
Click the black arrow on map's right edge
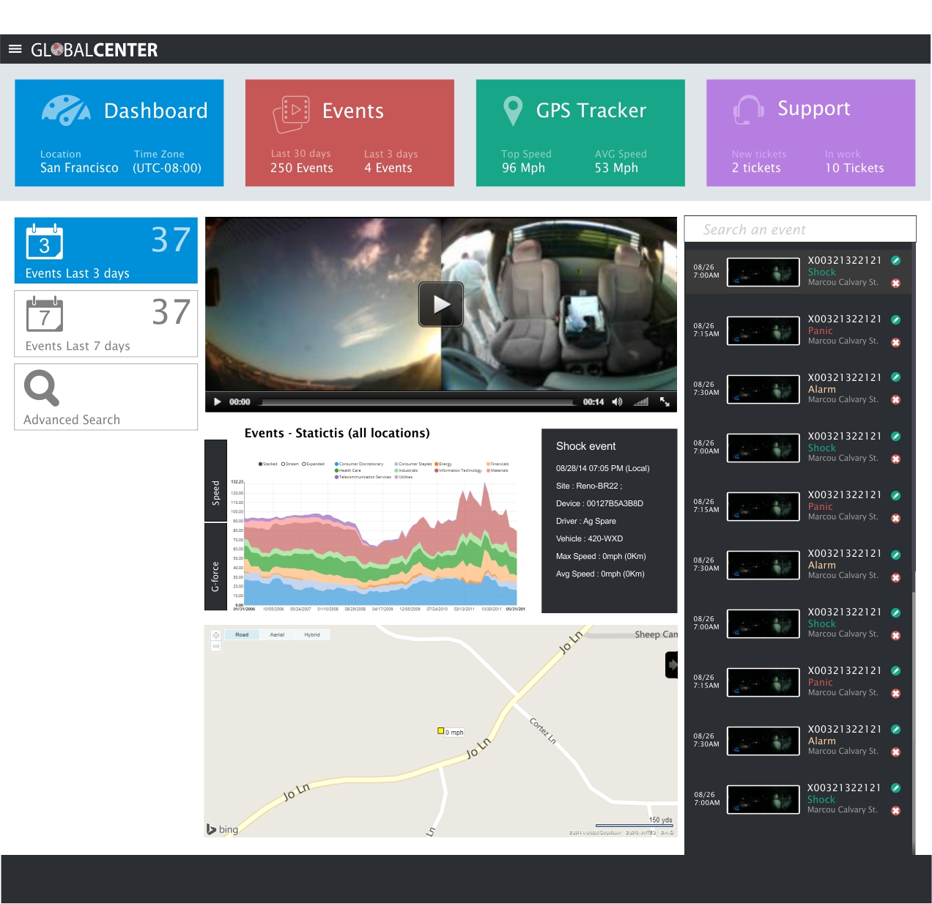point(671,665)
